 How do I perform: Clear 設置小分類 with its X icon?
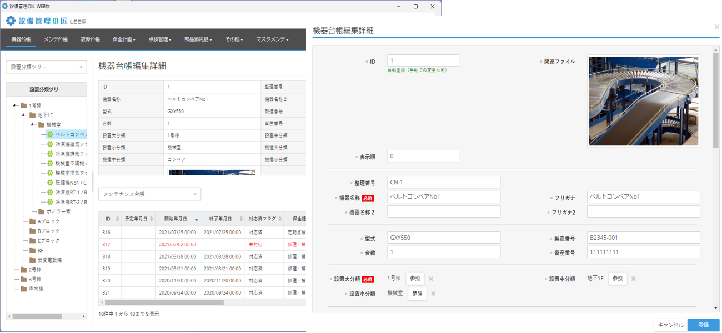pyautogui.click(x=433, y=294)
